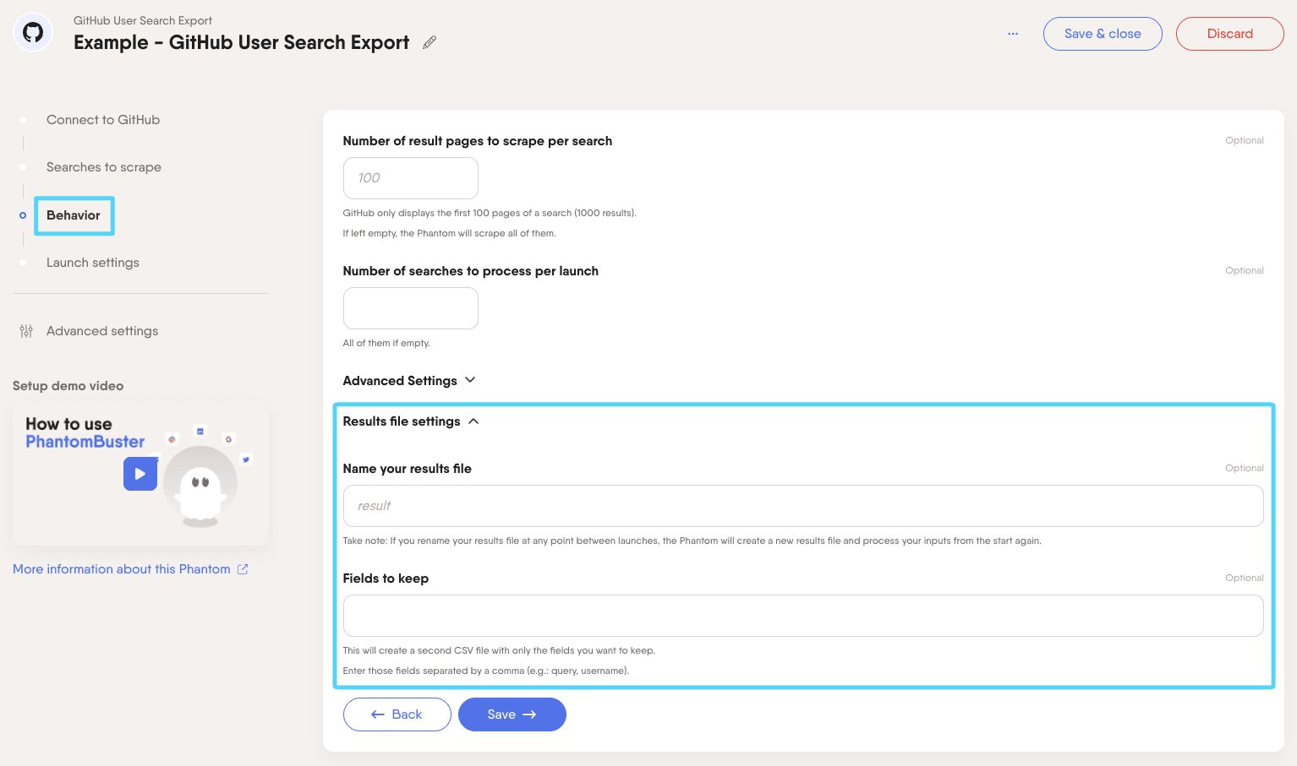
Task: Open the three-dot overflow menu
Action: pos(1013,34)
